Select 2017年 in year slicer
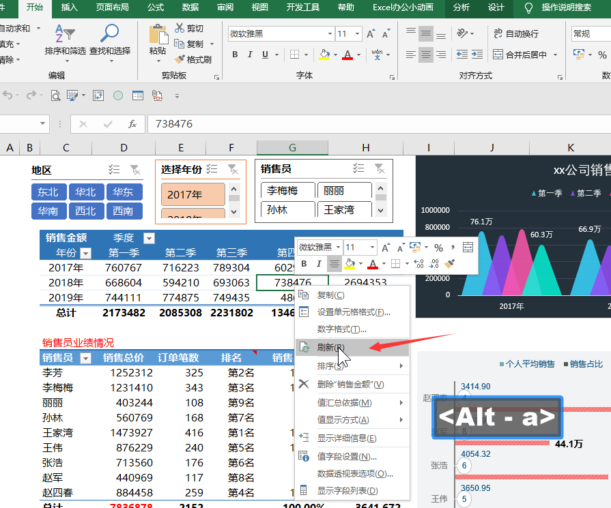The width and height of the screenshot is (611, 508). (x=193, y=194)
